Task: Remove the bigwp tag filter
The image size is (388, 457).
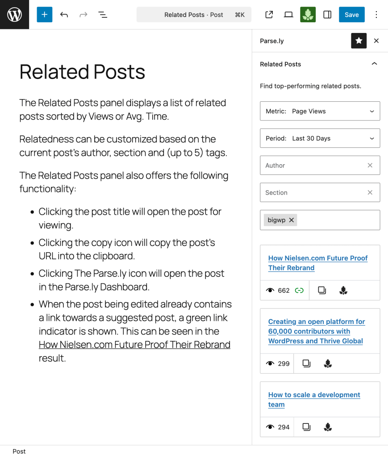Action: pos(291,220)
